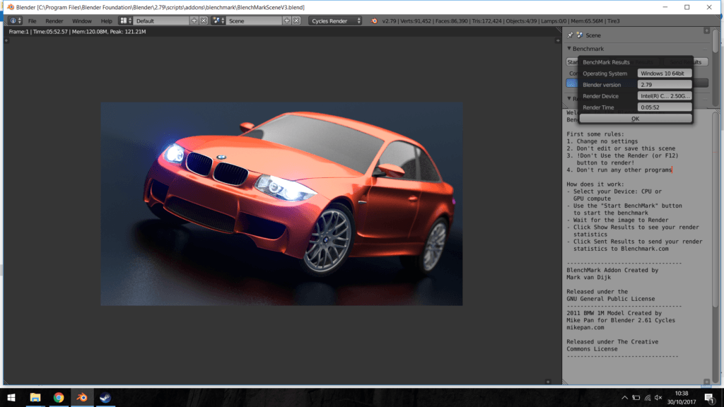The image size is (724, 407).
Task: Open the Cycles Render engine dropdown
Action: [335, 20]
